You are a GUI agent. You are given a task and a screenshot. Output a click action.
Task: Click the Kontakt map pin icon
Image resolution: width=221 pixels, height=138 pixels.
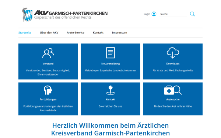pyautogui.click(x=110, y=90)
